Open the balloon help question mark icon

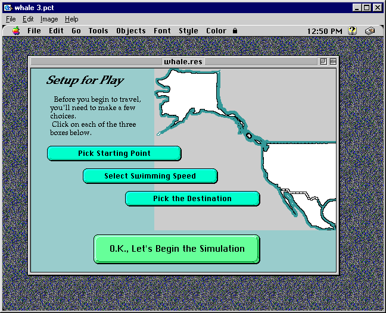(x=352, y=31)
